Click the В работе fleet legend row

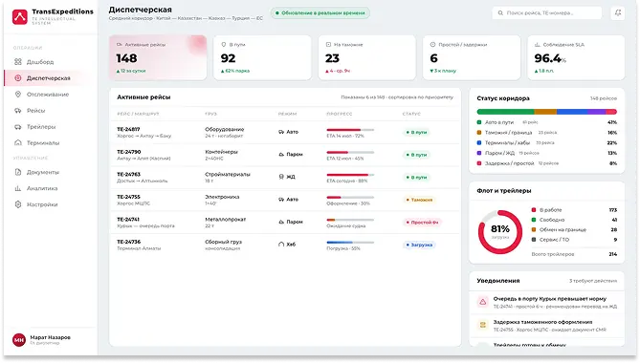pyautogui.click(x=574, y=210)
